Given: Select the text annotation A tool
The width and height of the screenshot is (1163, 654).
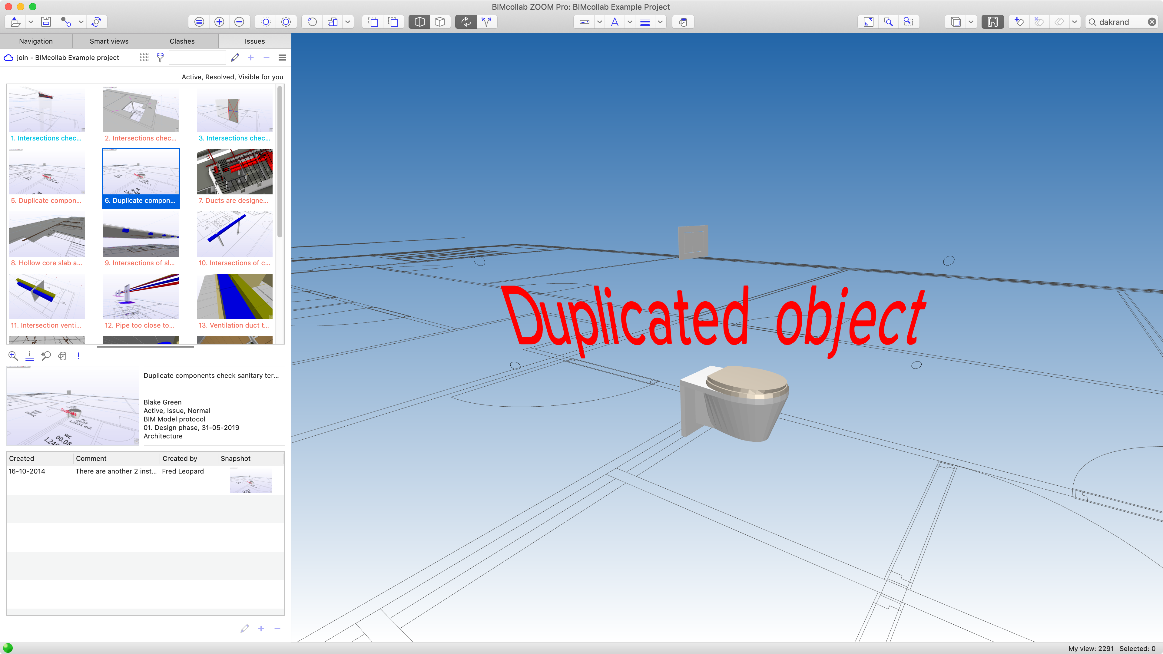Looking at the screenshot, I should [x=615, y=22].
